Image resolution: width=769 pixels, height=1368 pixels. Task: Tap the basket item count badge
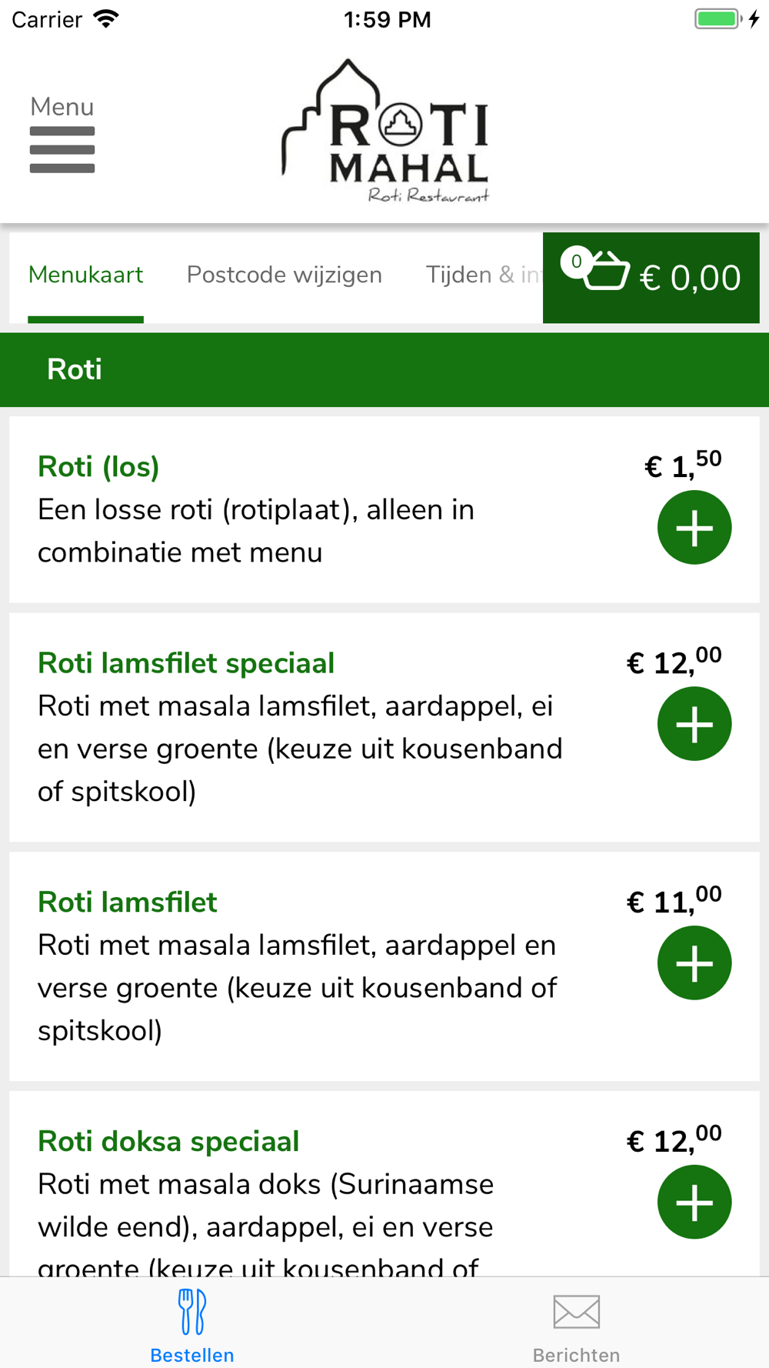coord(576,262)
